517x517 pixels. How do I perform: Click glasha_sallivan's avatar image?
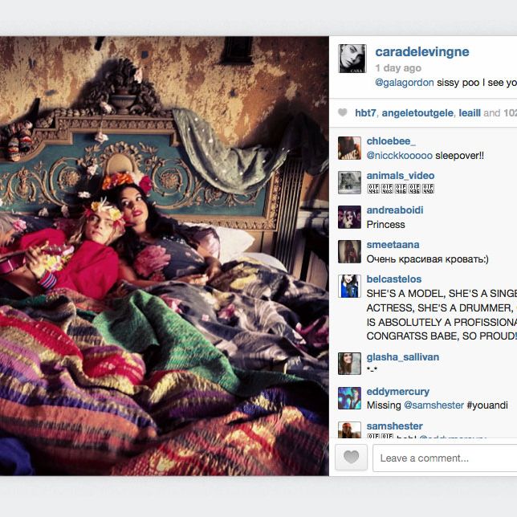coord(349,364)
